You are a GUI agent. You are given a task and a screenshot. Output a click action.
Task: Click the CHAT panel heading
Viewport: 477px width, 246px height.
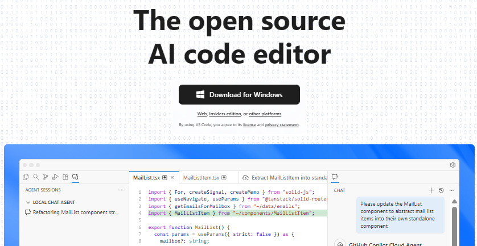pos(339,190)
